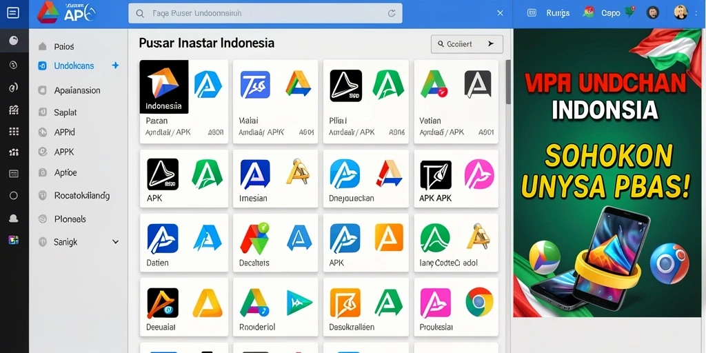This screenshot has width=706, height=353.
Task: Click the app list scrollbar
Action: [x=508, y=81]
